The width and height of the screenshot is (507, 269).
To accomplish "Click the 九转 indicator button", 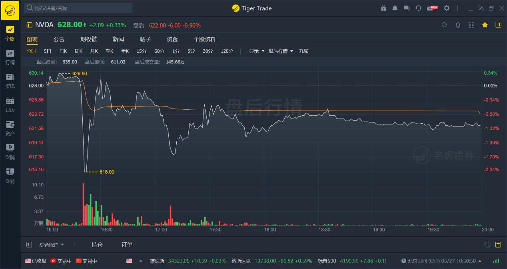I will click(x=303, y=51).
